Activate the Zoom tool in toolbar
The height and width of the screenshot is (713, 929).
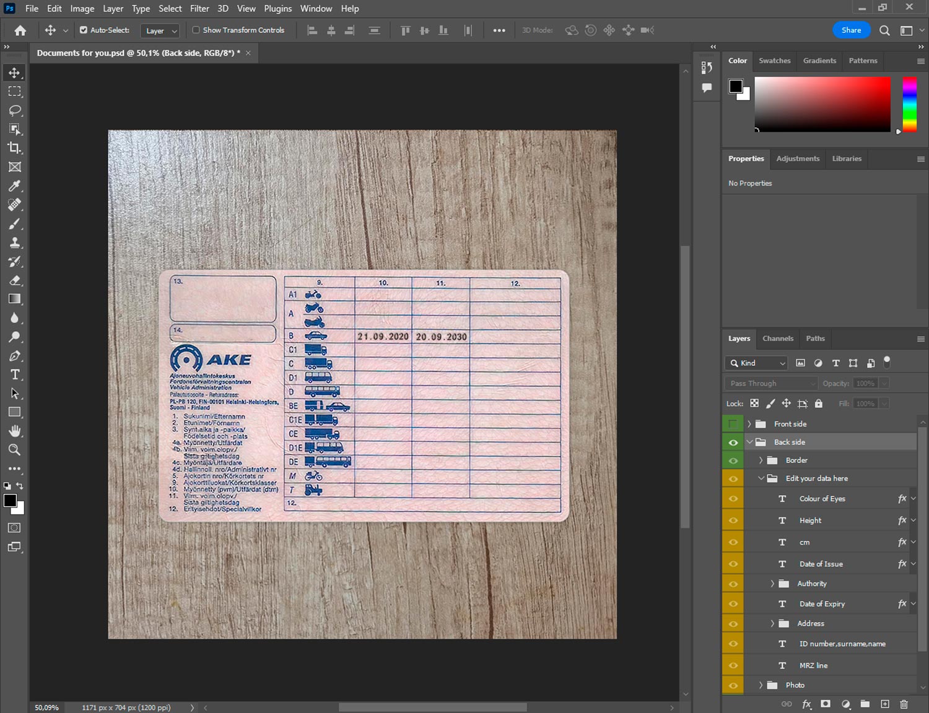14,450
